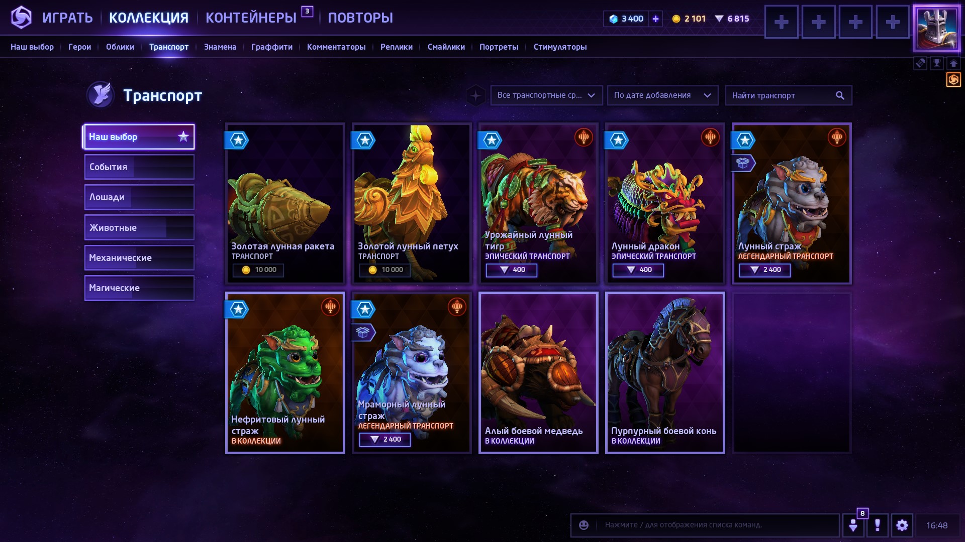Viewport: 965px width, 542px height.
Task: Buy Золотой лунный петух for 10 000 gold
Action: click(x=385, y=270)
